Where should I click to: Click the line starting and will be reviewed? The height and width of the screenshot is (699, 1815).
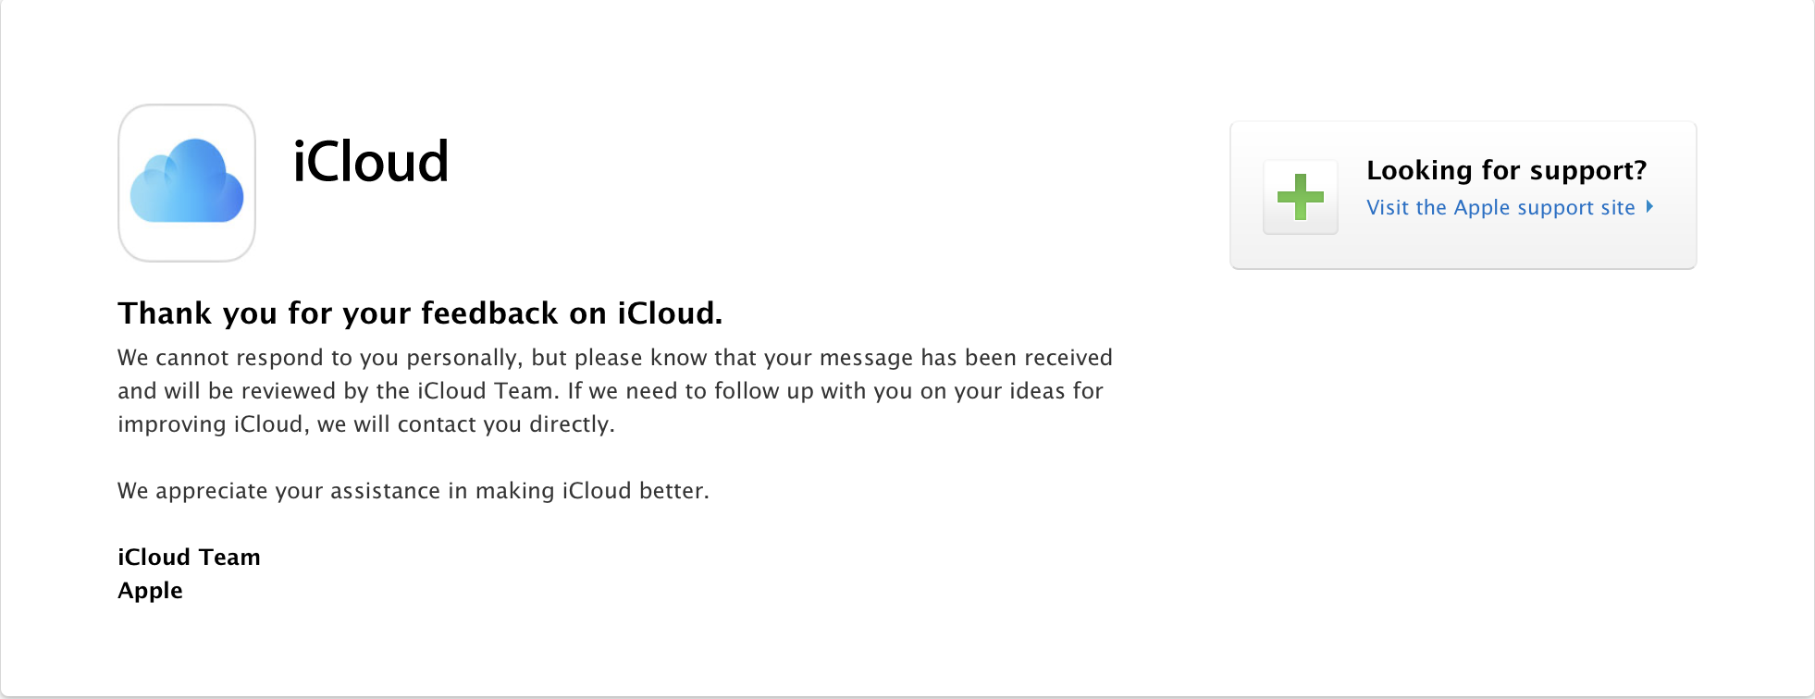click(x=611, y=391)
